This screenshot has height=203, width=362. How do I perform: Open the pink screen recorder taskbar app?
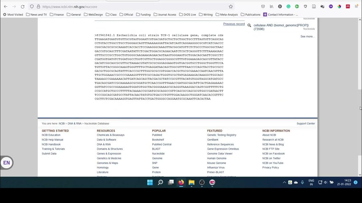click(212, 182)
